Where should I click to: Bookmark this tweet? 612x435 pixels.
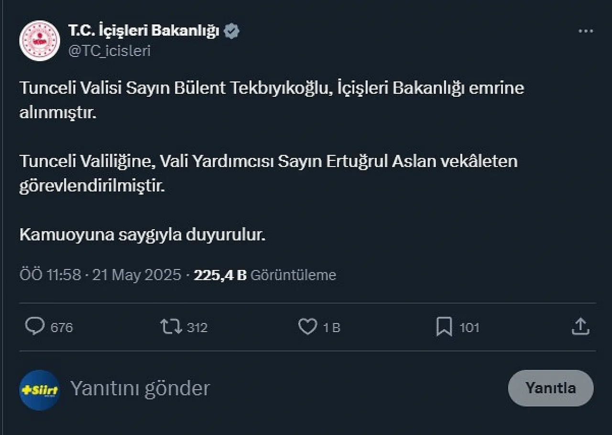pyautogui.click(x=444, y=327)
